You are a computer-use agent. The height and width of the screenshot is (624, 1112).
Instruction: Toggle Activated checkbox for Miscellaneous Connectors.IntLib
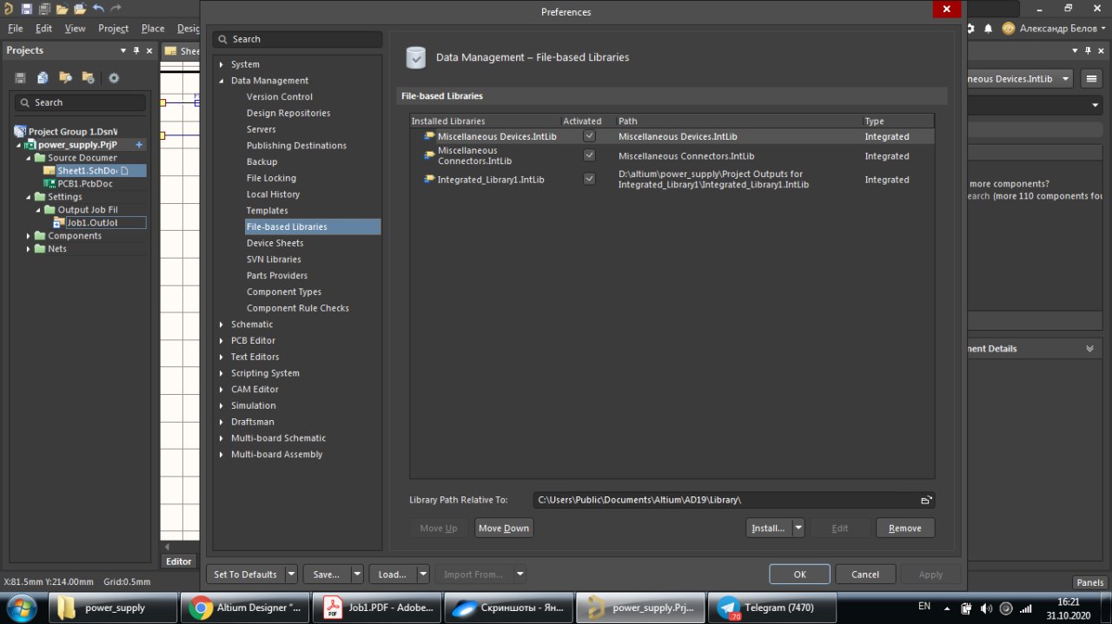589,155
